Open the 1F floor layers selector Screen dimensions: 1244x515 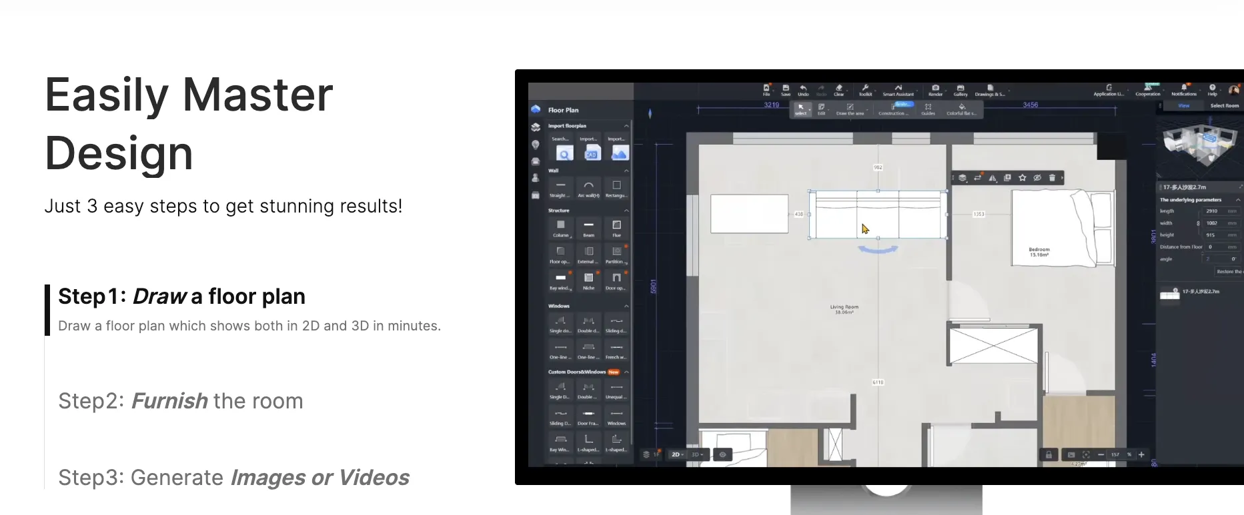tap(650, 454)
